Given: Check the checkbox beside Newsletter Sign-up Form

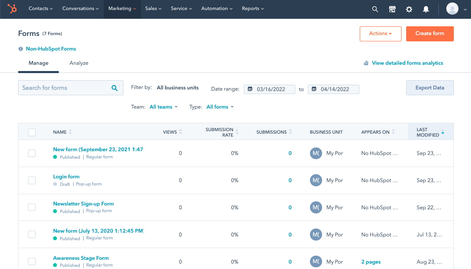Looking at the screenshot, I should tap(32, 207).
